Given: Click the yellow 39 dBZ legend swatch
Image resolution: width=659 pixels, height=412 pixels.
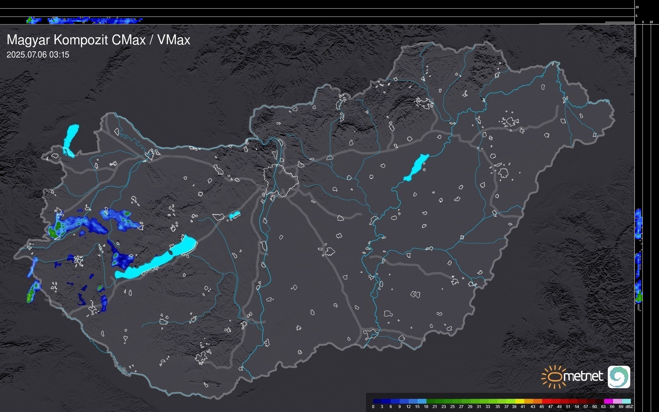Looking at the screenshot, I should (519, 401).
